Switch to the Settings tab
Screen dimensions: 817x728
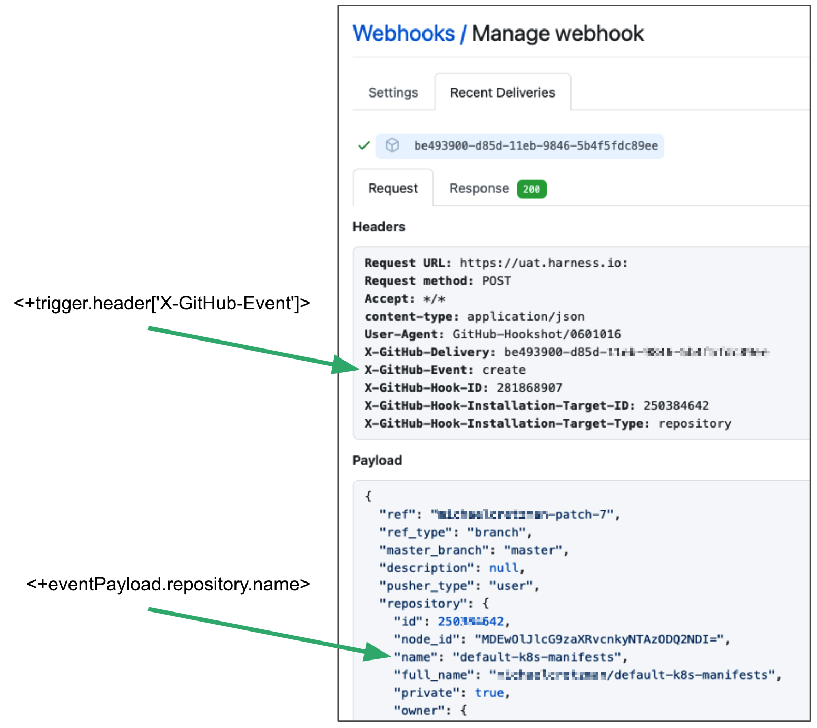[392, 92]
